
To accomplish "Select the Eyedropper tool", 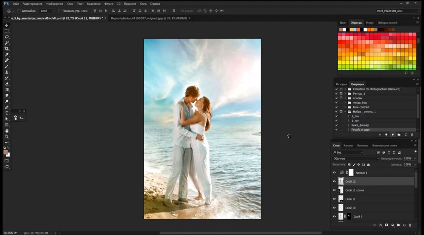I will click(7, 55).
